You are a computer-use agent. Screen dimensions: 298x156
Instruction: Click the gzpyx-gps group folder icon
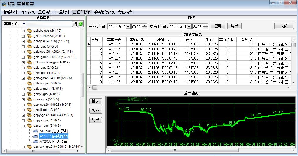(29, 120)
